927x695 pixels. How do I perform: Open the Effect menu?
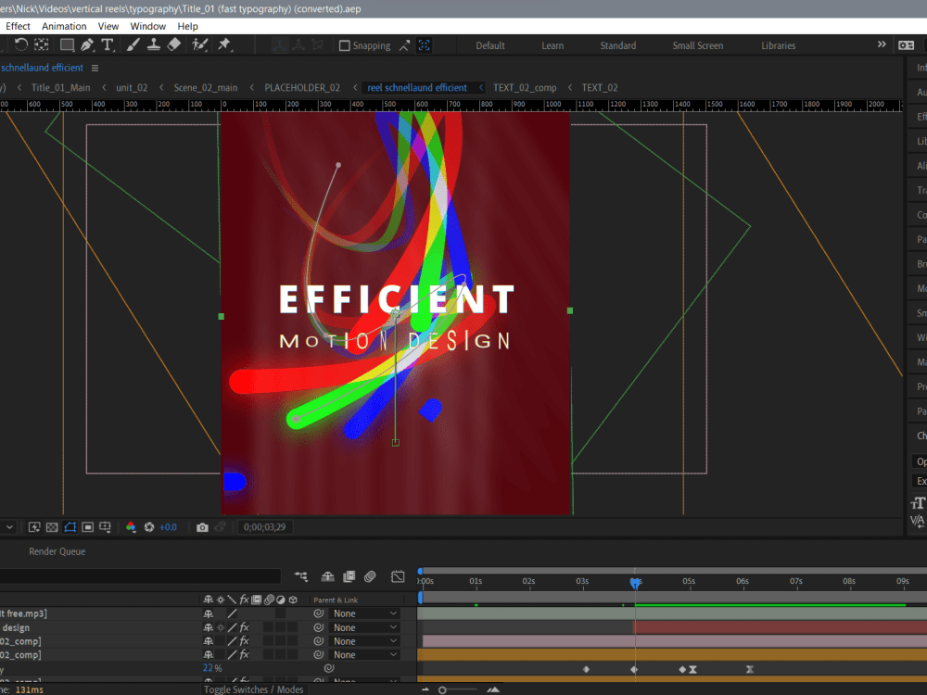(x=18, y=26)
